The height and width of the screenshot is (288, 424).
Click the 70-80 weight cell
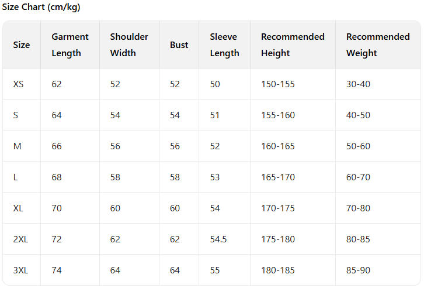pos(358,208)
